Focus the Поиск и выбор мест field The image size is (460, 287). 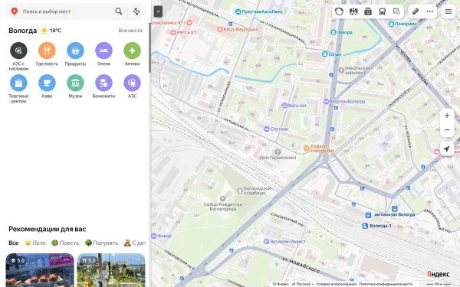coord(67,11)
